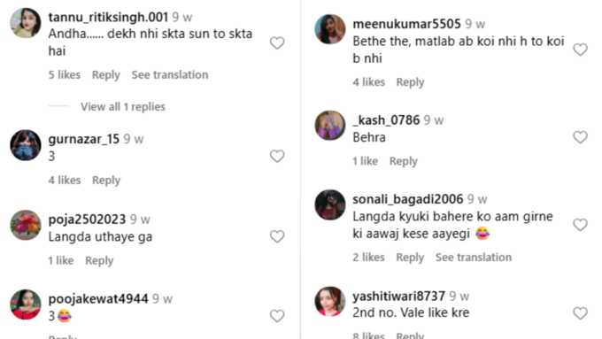This screenshot has height=339, width=602.
Task: Reply to gurnazar_15's comment
Action: coord(106,181)
